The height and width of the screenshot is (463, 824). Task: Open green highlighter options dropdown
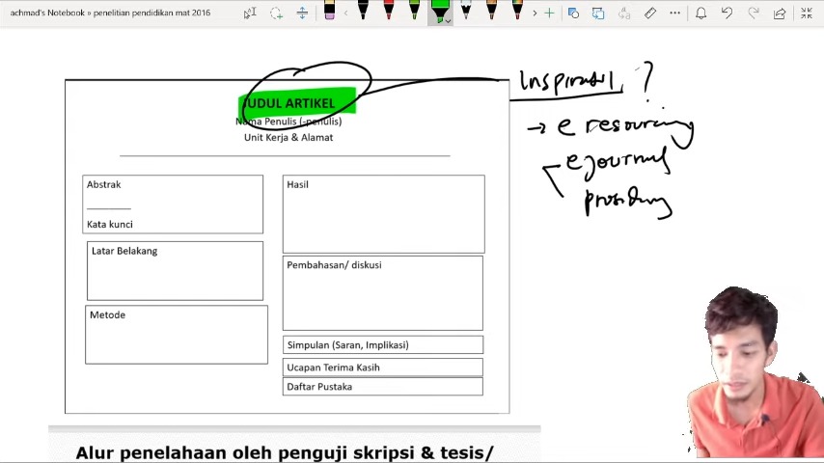[449, 21]
